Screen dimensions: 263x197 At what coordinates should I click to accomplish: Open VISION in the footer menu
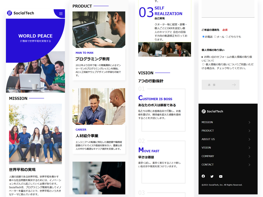pyautogui.click(x=206, y=147)
